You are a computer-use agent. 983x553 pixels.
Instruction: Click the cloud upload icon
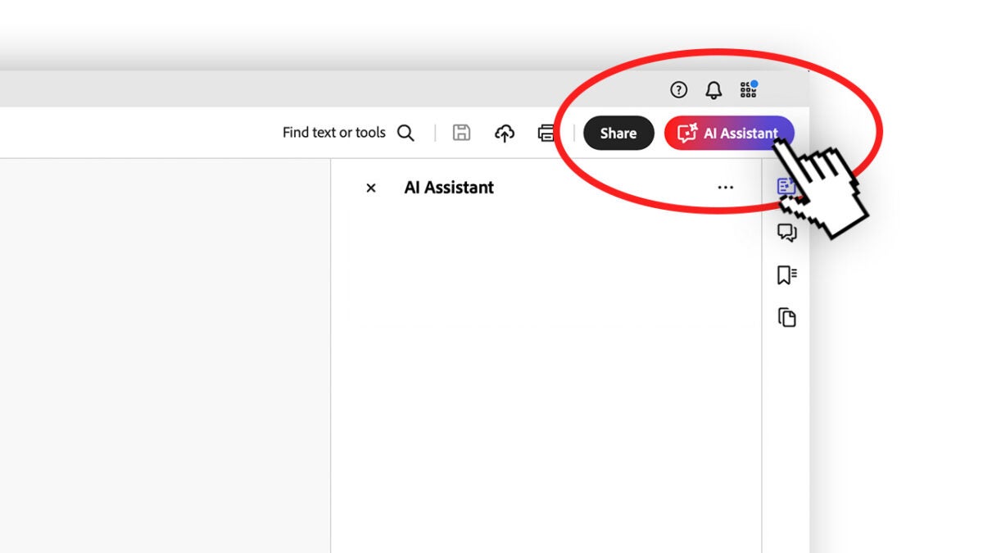[505, 133]
